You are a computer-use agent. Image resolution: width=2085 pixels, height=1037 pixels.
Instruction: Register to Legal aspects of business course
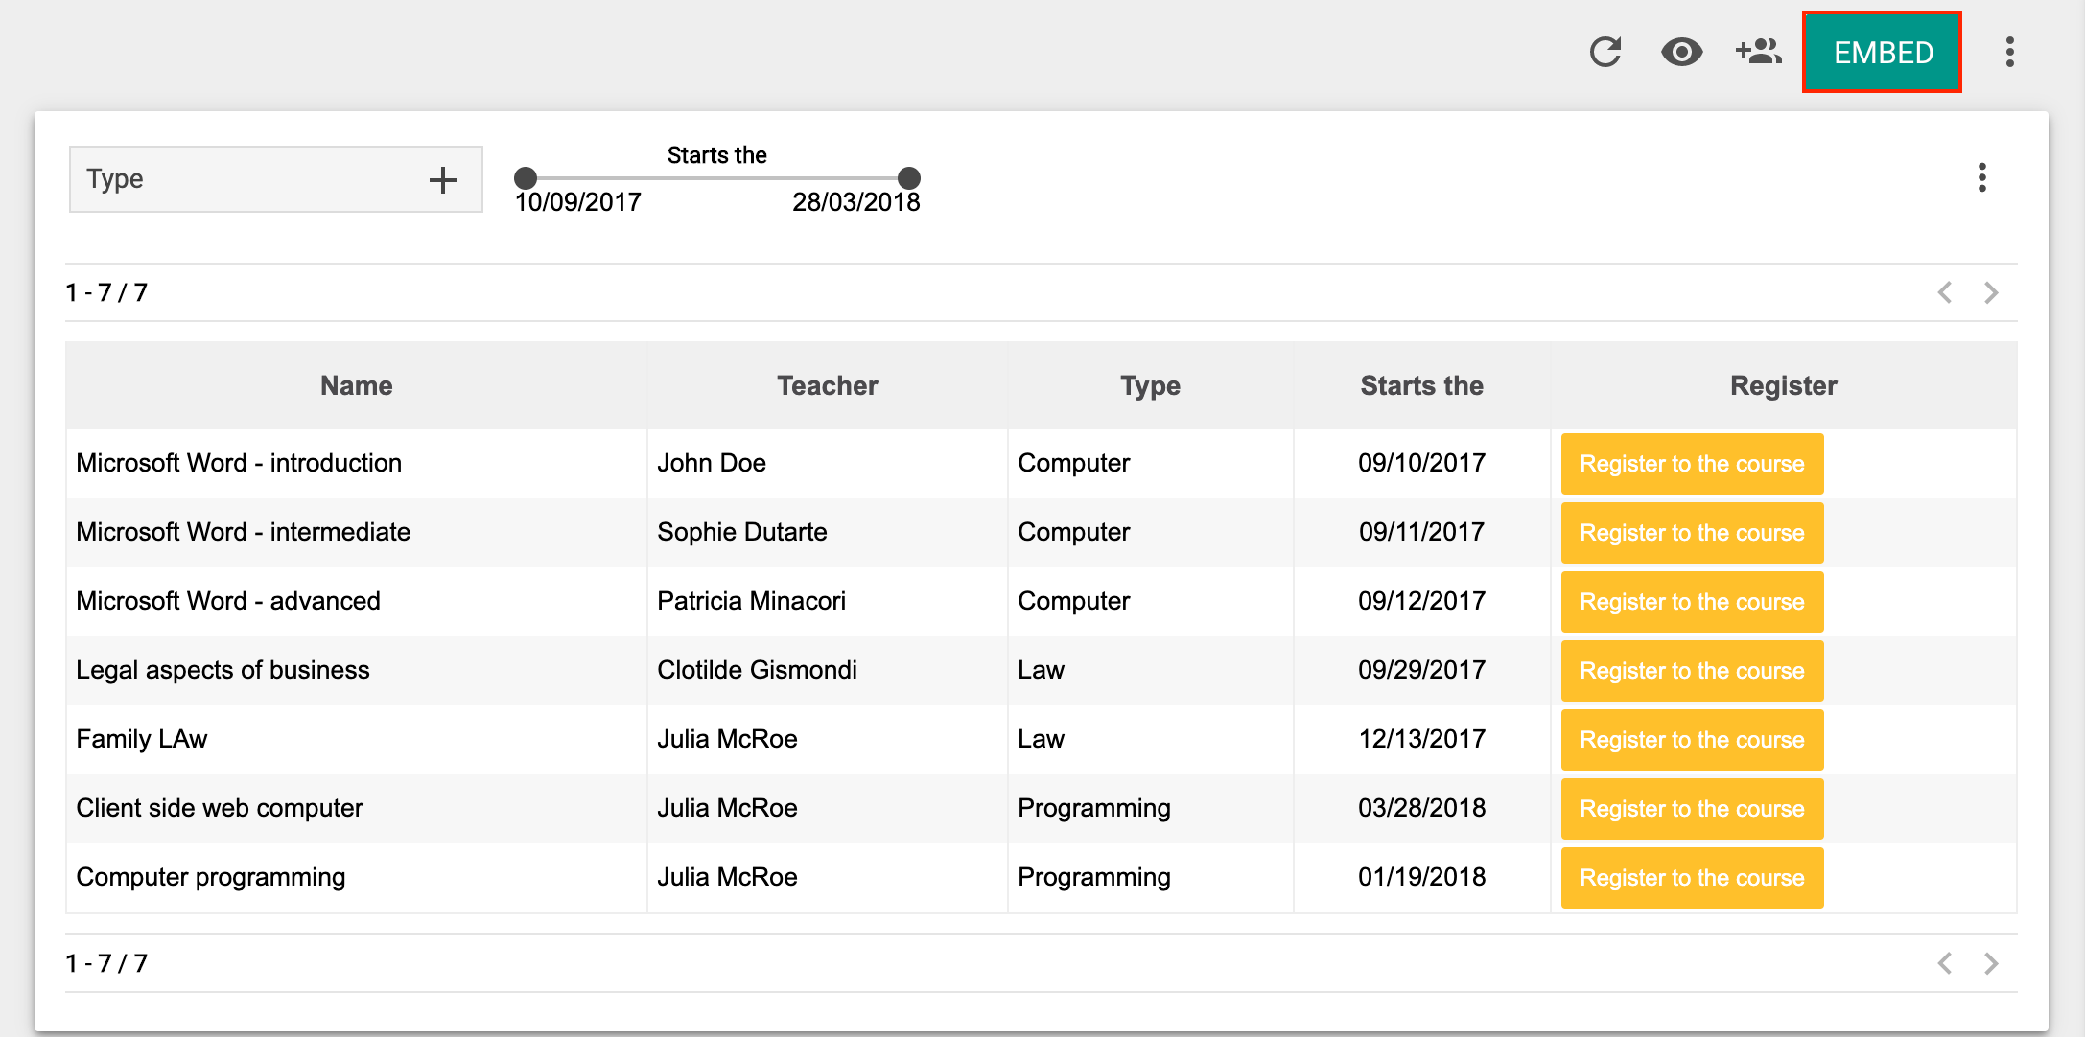click(1692, 671)
